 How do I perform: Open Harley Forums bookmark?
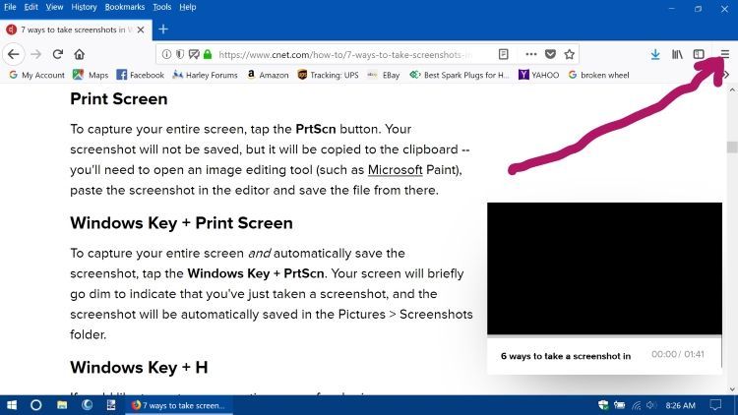pos(205,75)
